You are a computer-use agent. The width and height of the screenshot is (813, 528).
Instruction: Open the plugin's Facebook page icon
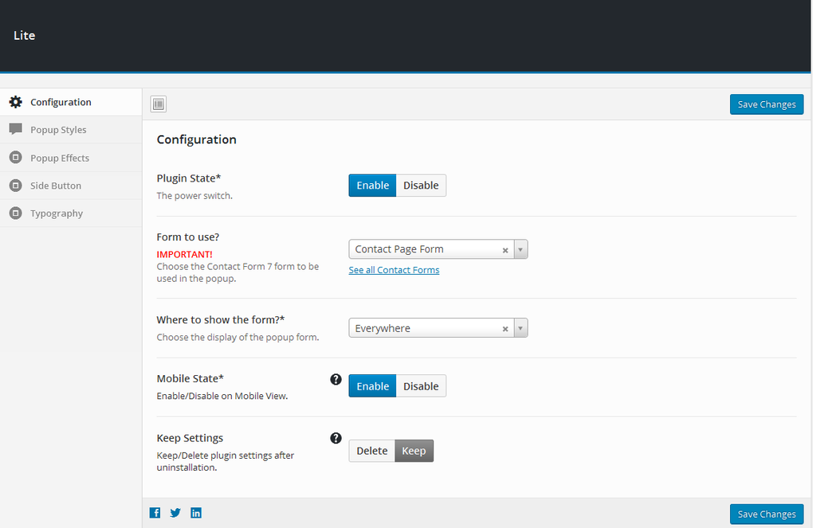point(155,512)
